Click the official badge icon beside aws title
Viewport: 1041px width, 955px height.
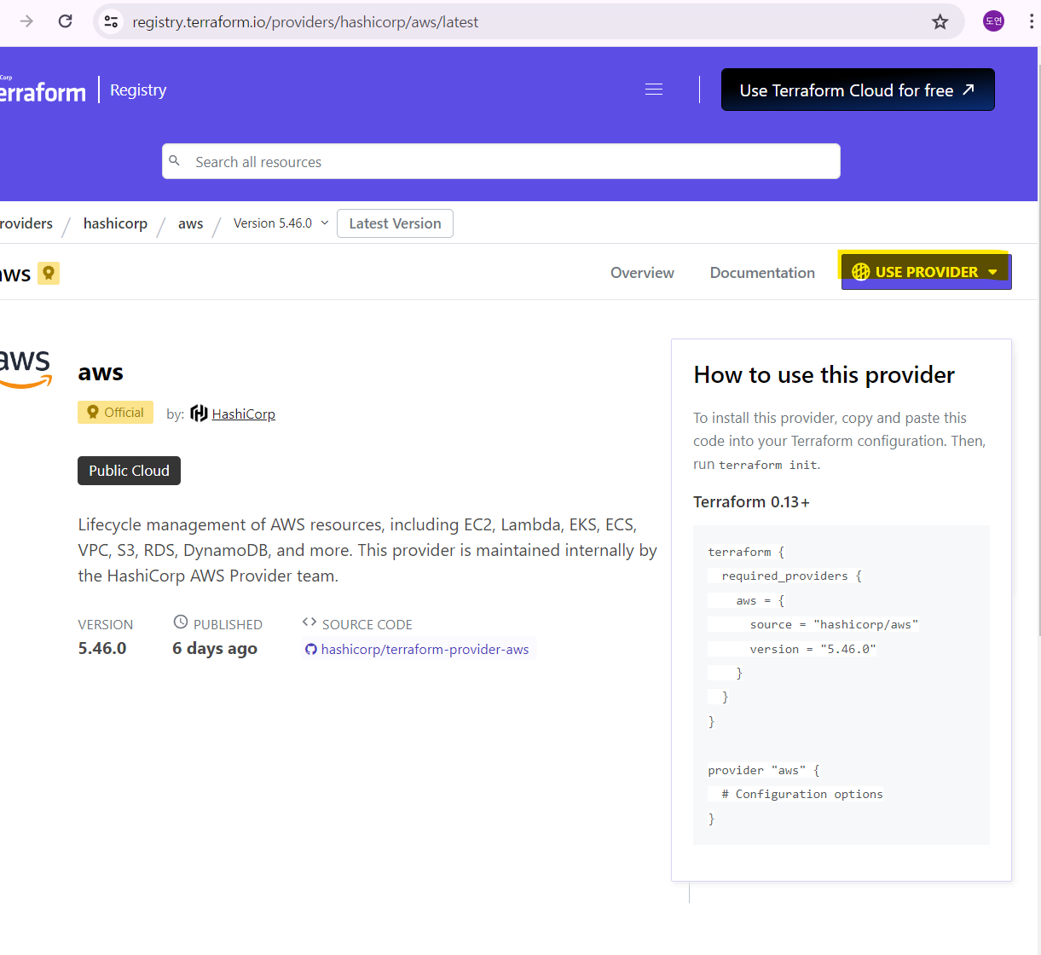[x=49, y=273]
